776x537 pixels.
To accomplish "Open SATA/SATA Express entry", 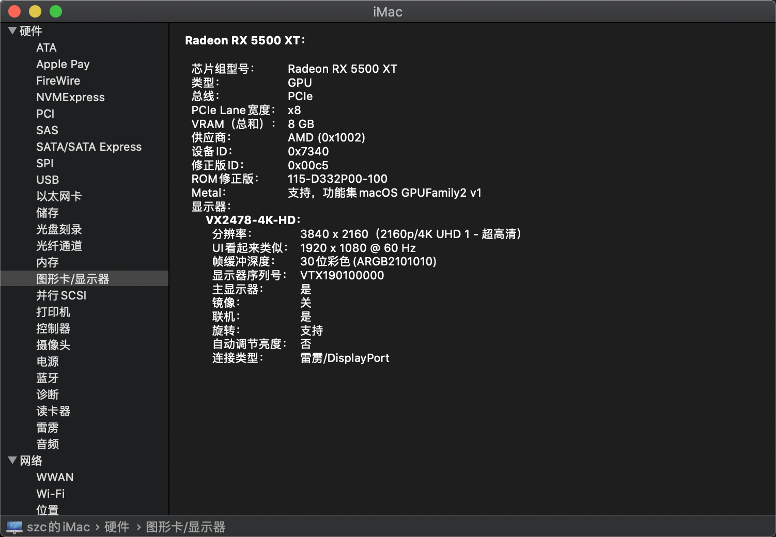I will click(x=89, y=147).
